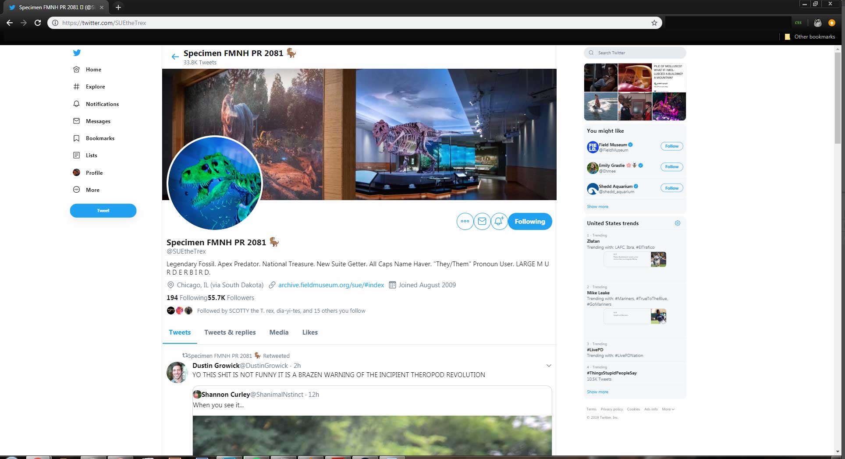Open Messages from the sidebar
Screen dimensions: 845x459
[x=92, y=121]
